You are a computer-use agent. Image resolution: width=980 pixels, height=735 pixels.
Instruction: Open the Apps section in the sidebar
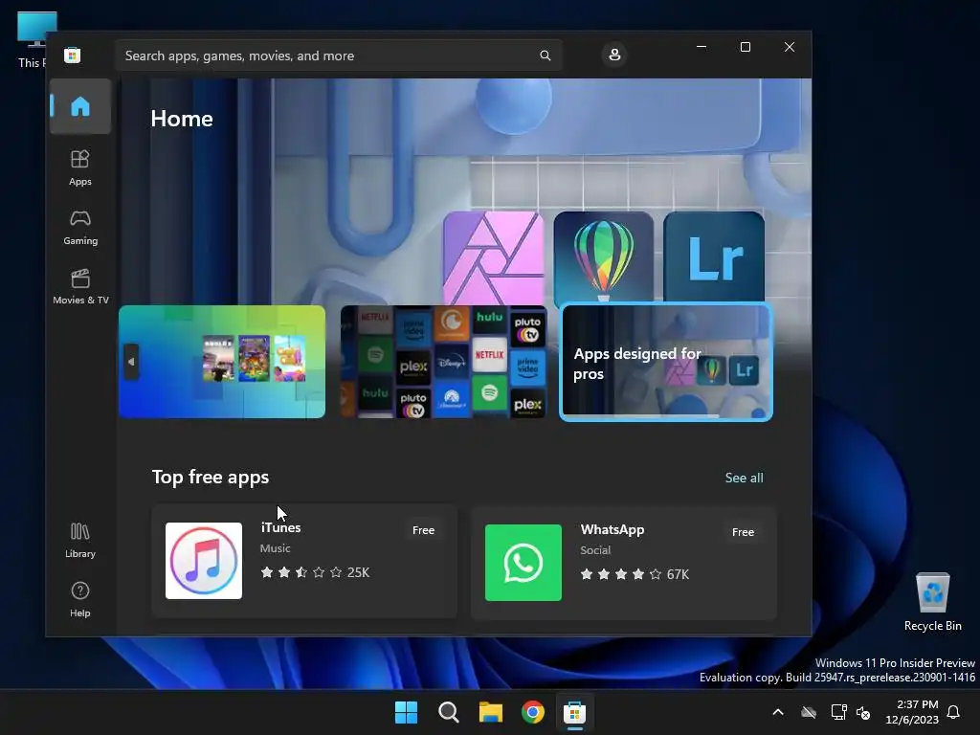80,168
